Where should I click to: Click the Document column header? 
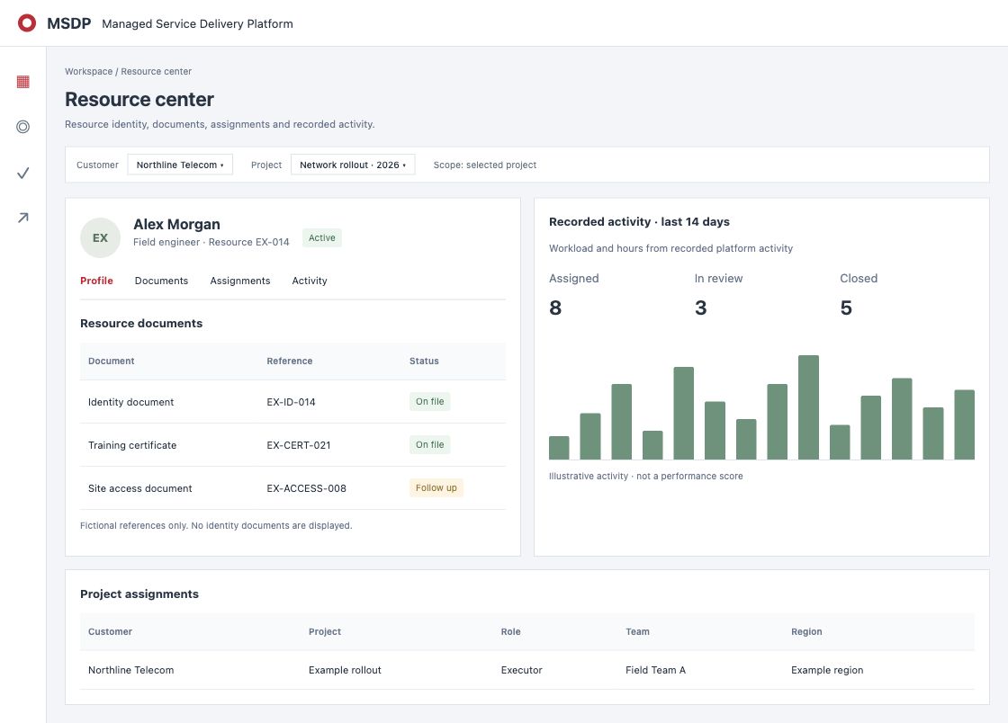112,361
